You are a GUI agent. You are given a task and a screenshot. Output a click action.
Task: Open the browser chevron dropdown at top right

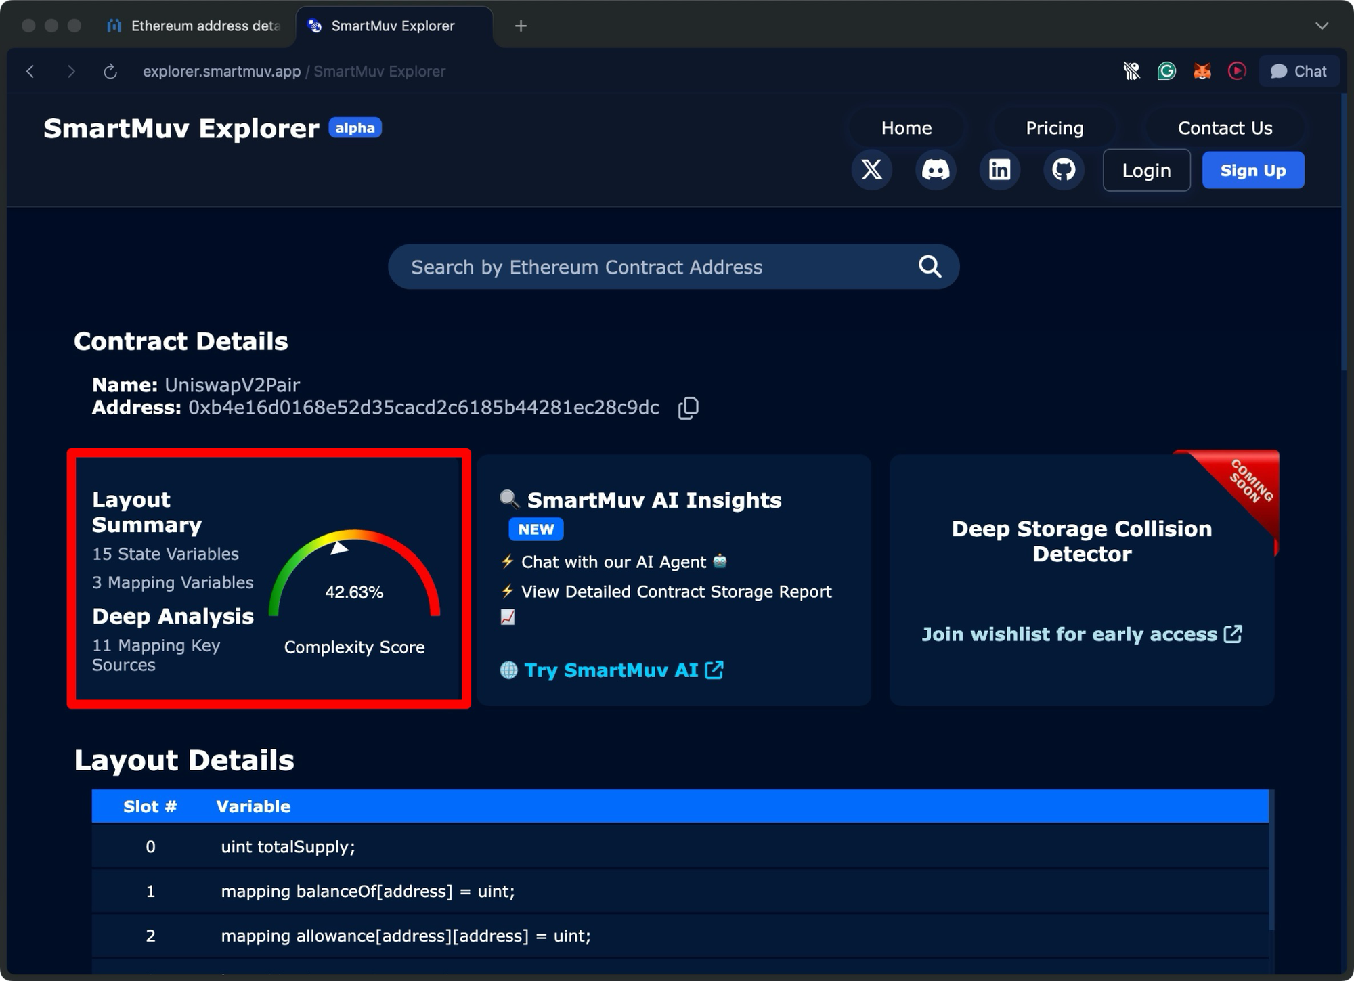point(1322,26)
